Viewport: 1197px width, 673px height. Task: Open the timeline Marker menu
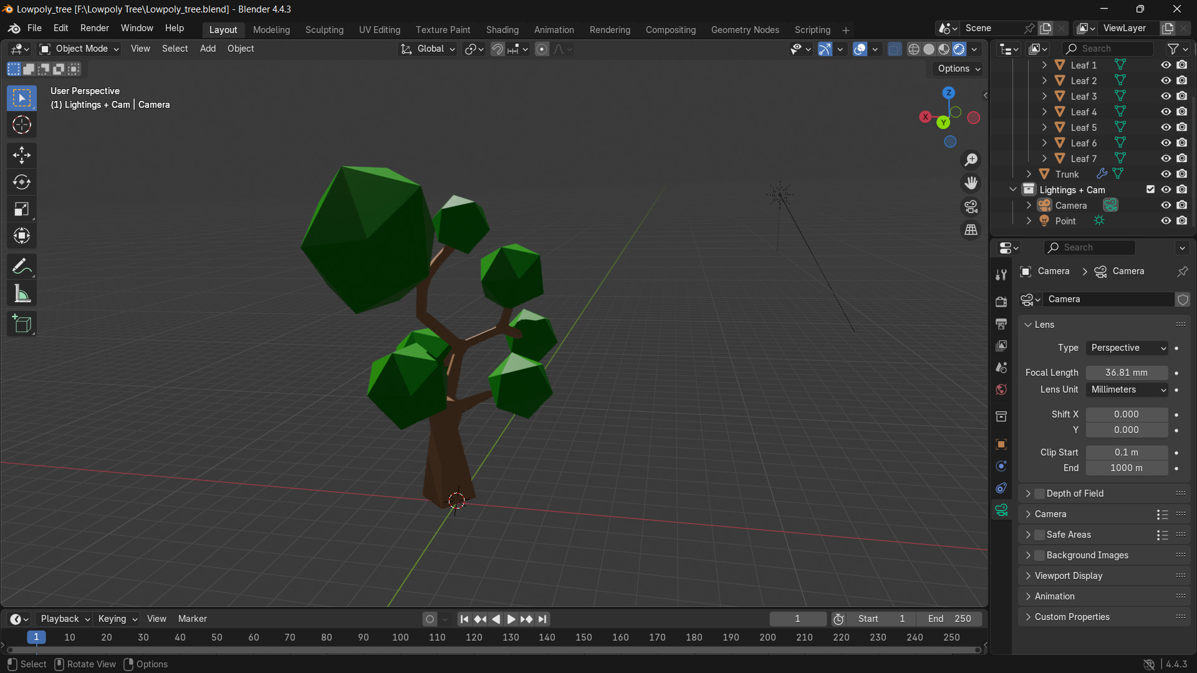click(192, 619)
